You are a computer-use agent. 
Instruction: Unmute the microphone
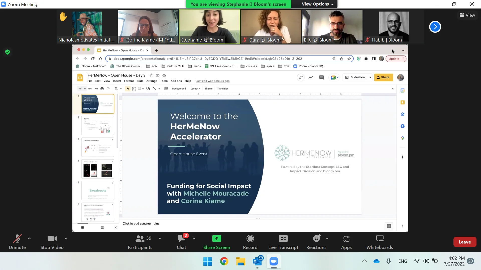[x=17, y=238]
